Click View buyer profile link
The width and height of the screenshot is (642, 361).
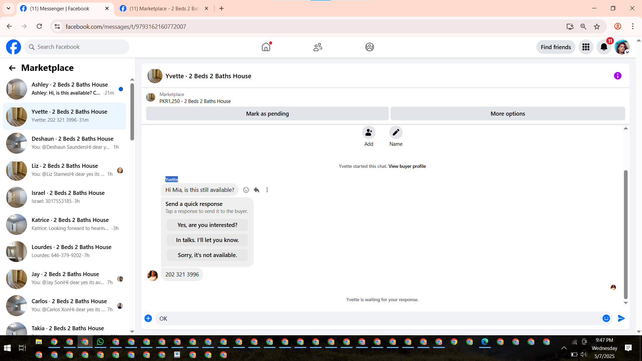click(x=407, y=166)
